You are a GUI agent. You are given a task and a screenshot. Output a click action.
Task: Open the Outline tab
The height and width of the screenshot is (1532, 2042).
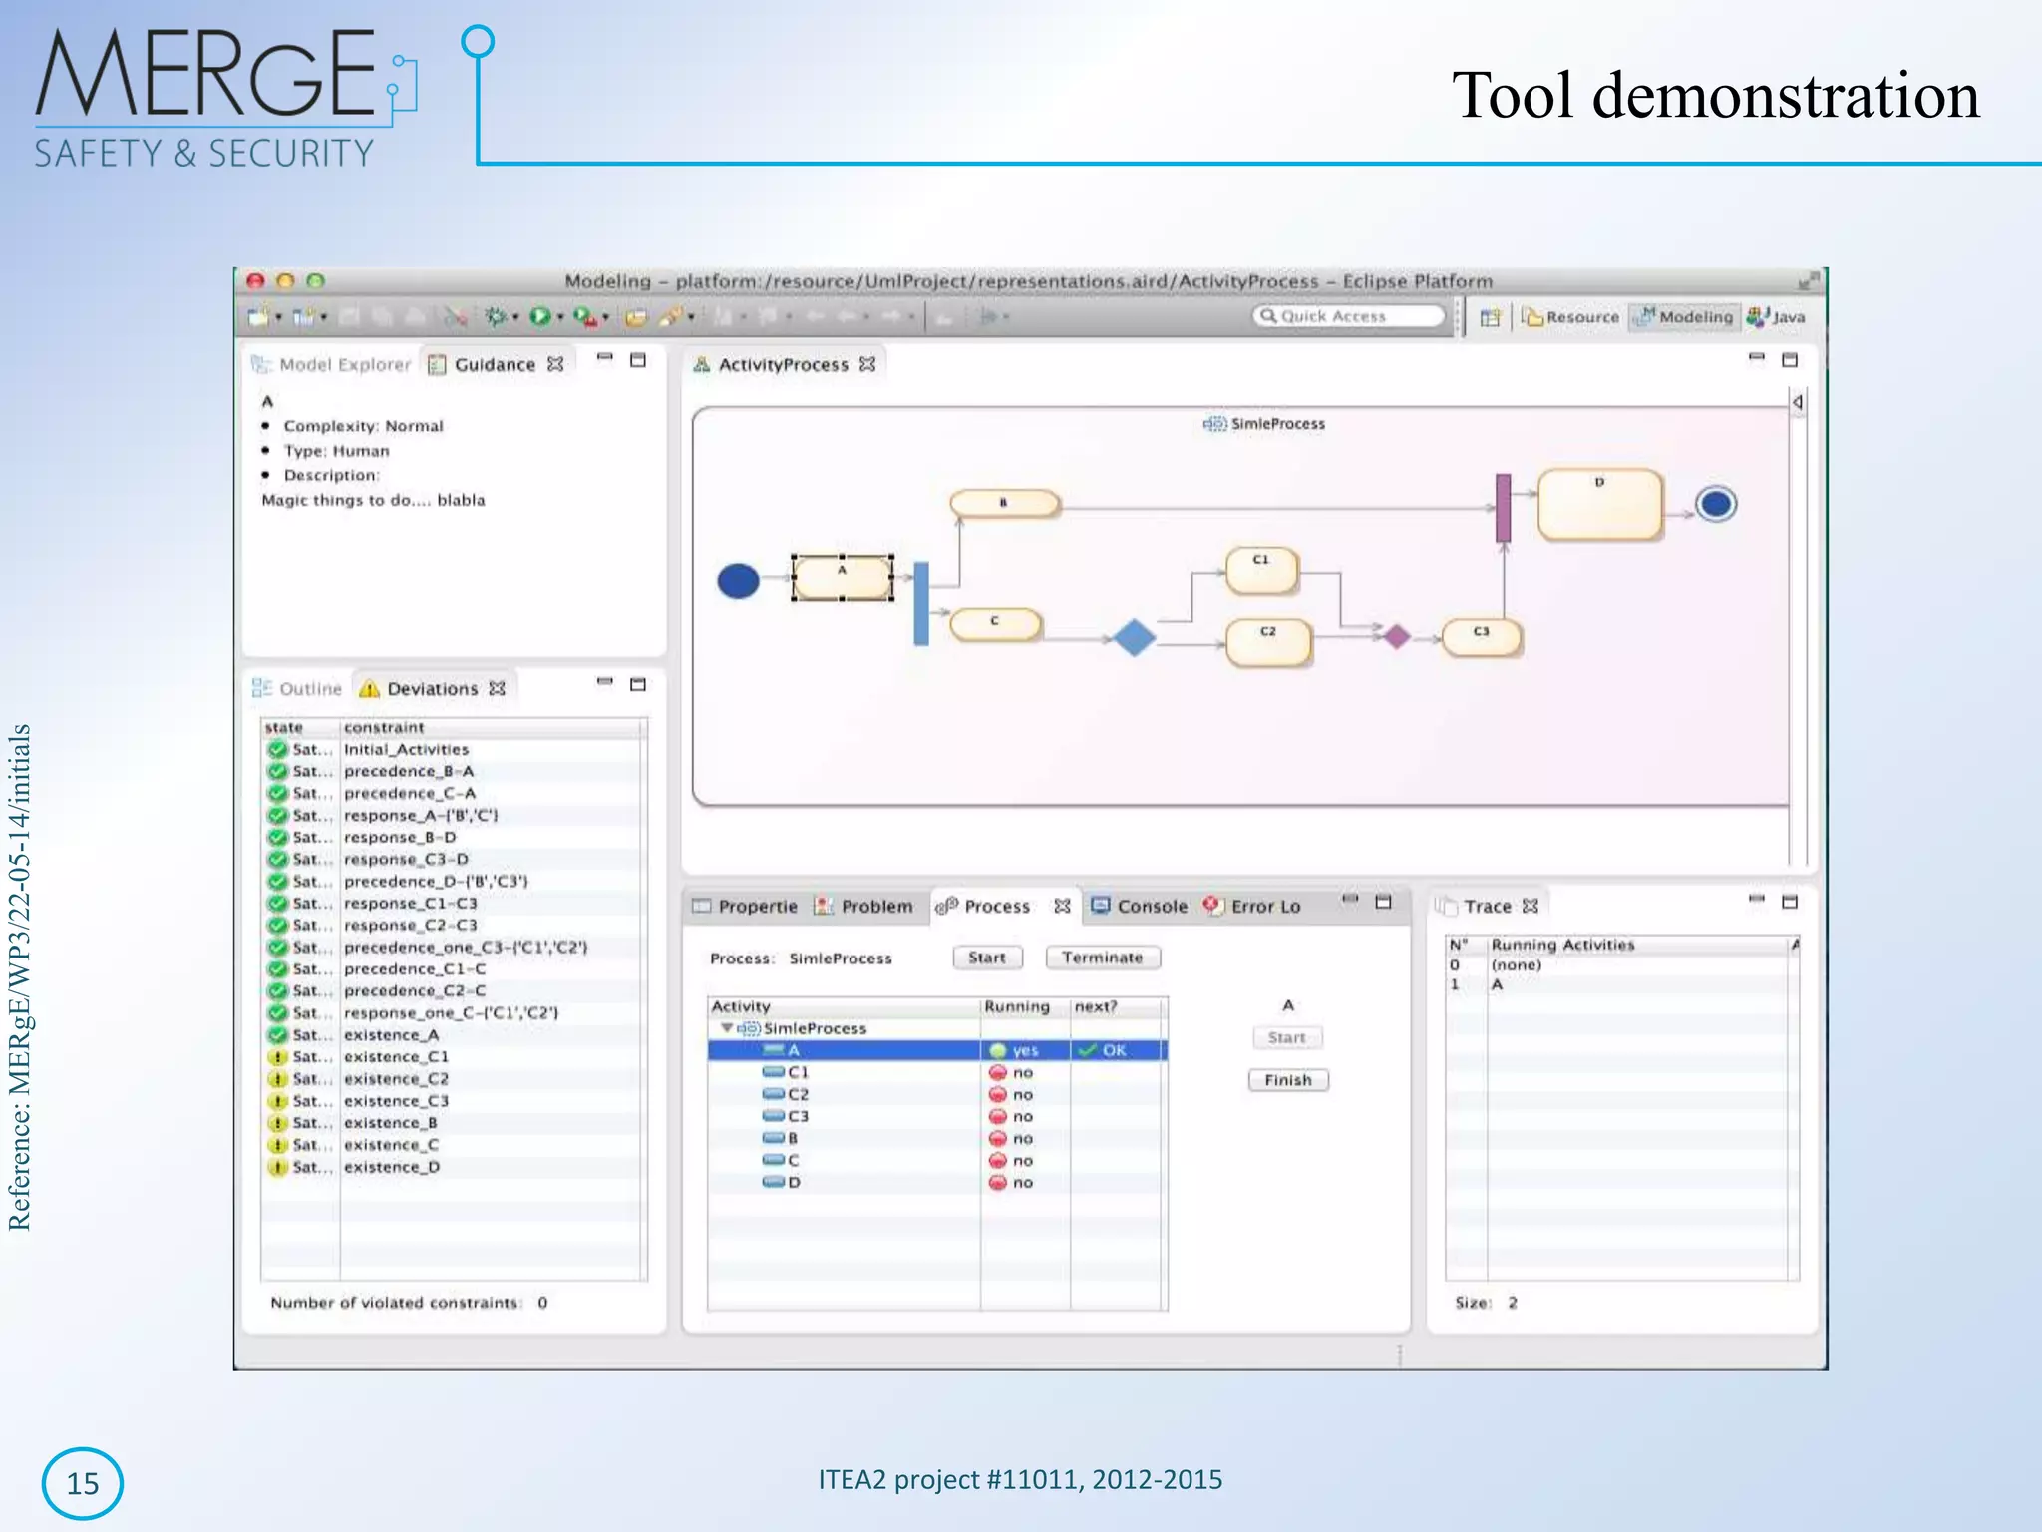[297, 689]
